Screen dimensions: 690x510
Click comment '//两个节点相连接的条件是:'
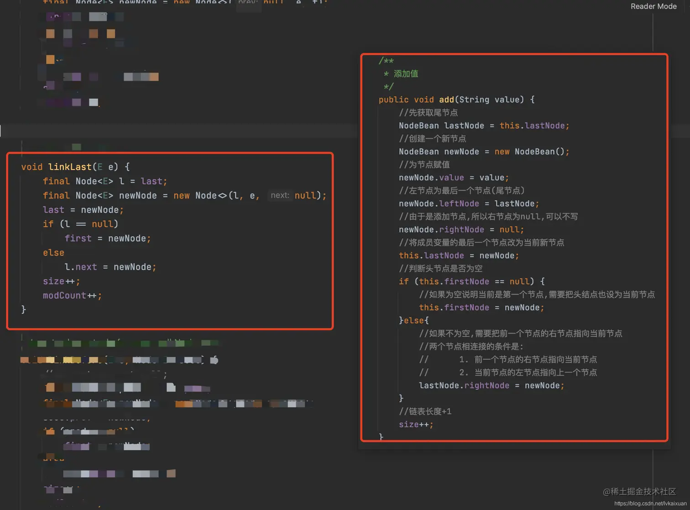(x=471, y=346)
